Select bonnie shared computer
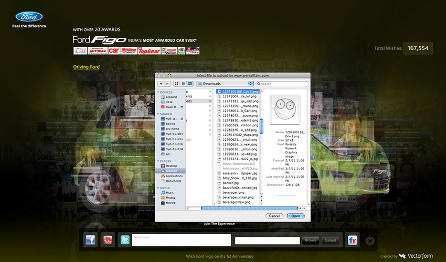This screenshot has height=262, width=446. coord(171,124)
